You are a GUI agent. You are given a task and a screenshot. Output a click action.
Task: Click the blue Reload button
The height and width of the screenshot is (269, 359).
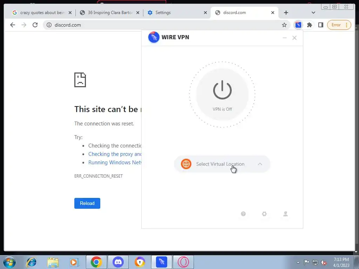coord(87,203)
